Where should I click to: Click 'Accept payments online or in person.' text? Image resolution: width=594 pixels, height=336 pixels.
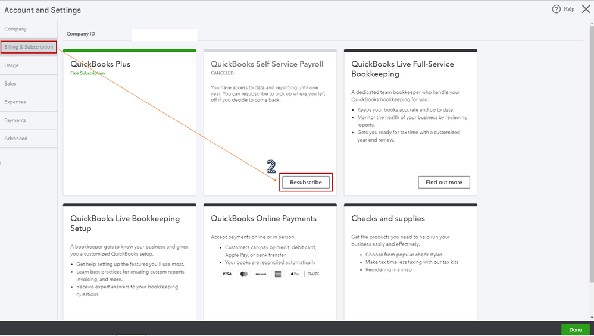pos(253,237)
